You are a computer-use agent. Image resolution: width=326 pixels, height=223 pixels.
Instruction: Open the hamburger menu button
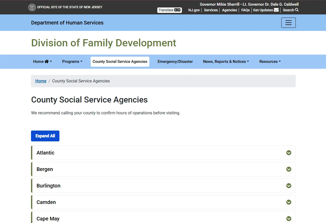point(289,23)
